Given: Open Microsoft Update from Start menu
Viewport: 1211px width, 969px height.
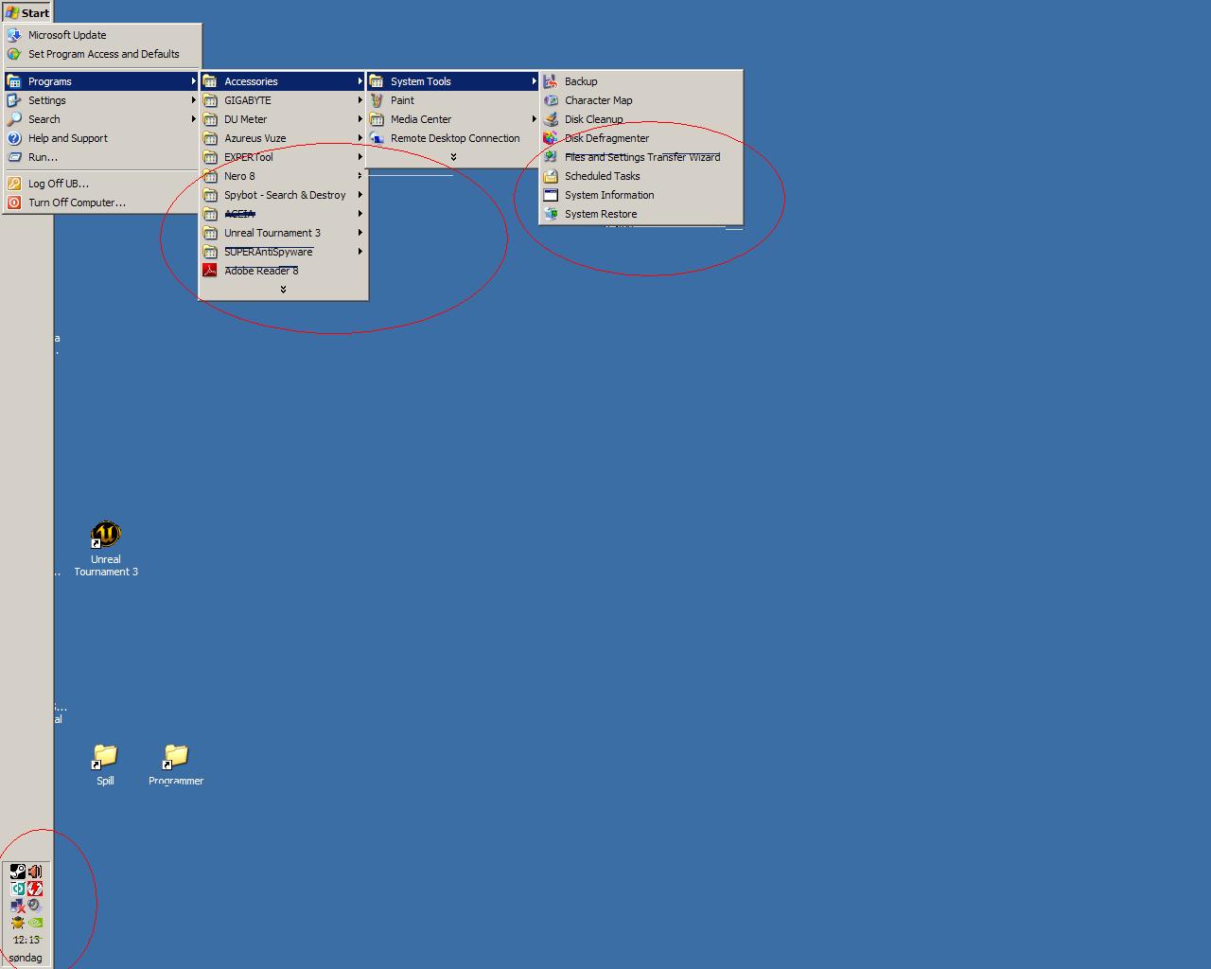Looking at the screenshot, I should (x=102, y=35).
